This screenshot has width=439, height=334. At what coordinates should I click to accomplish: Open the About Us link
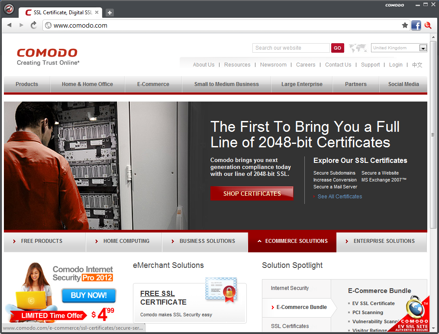pos(203,64)
